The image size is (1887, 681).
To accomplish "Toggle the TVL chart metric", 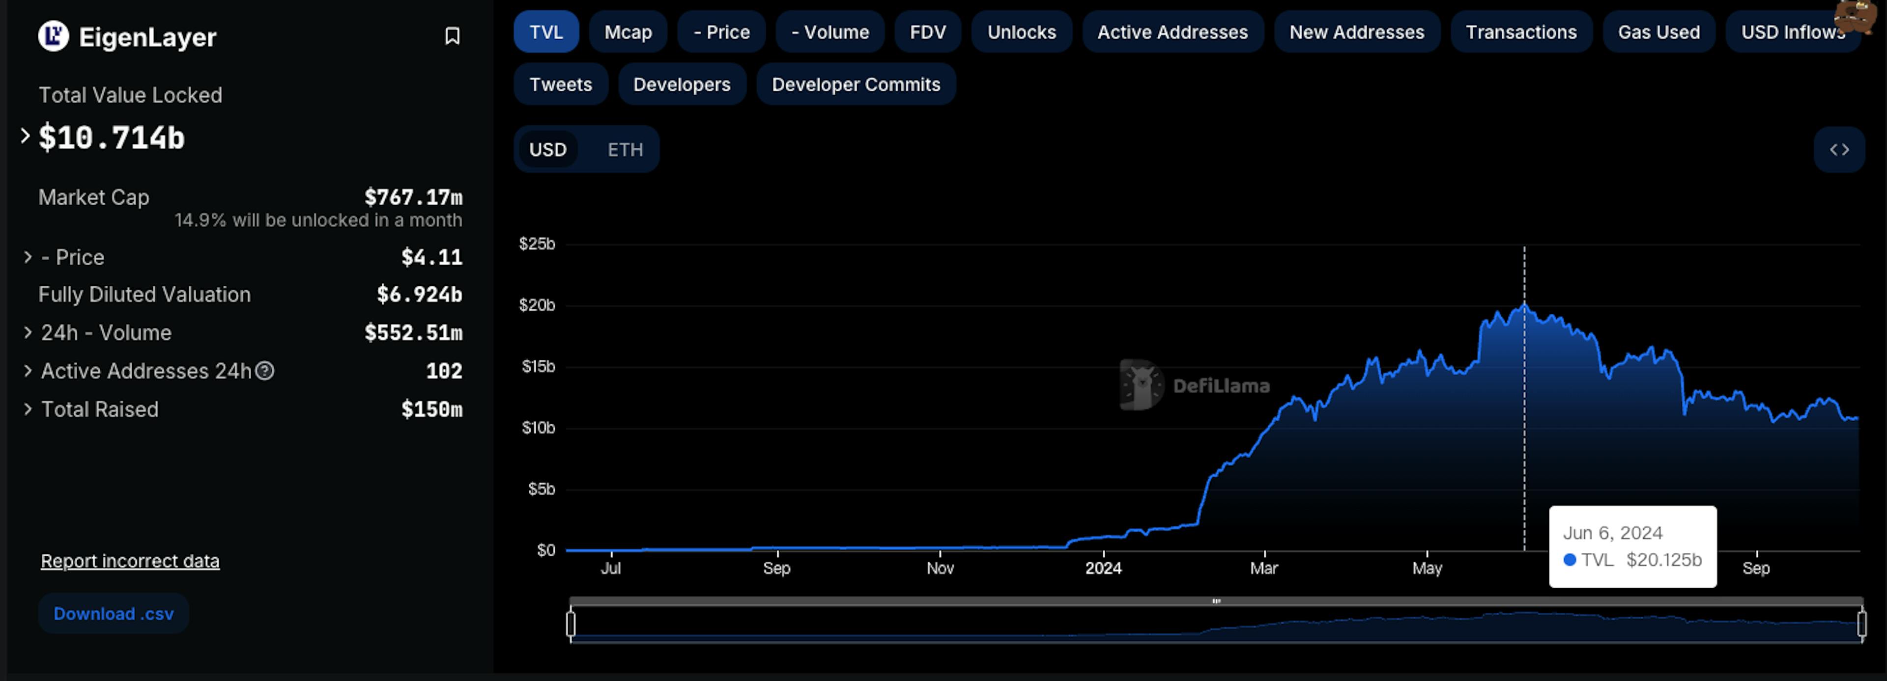I will point(546,32).
